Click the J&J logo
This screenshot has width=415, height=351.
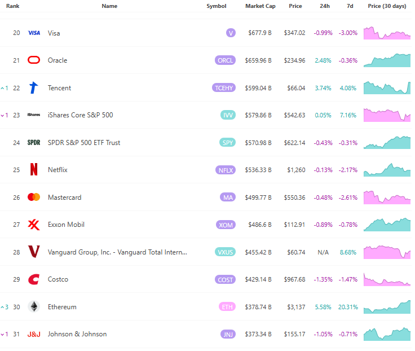34,334
